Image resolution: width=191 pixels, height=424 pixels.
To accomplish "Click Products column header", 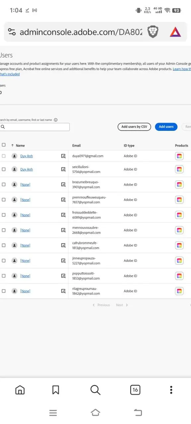I will tap(182, 145).
